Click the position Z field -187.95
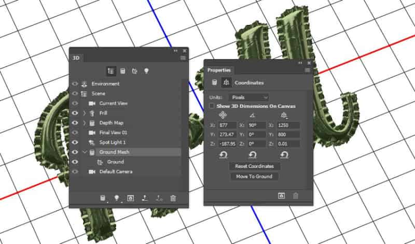415x244 pixels. click(227, 144)
